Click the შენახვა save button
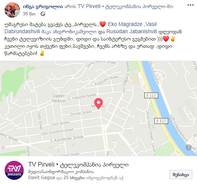The width and height of the screenshot is (197, 186). 181,175
